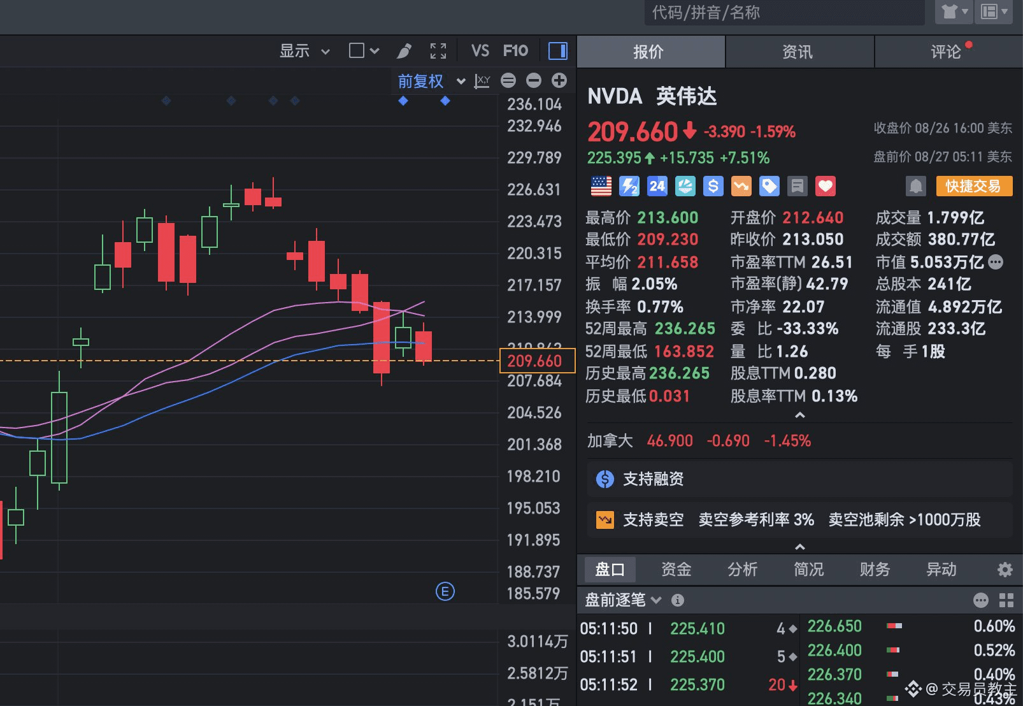The height and width of the screenshot is (706, 1023).
Task: Switch to the 资讯 news tab
Action: tap(800, 52)
